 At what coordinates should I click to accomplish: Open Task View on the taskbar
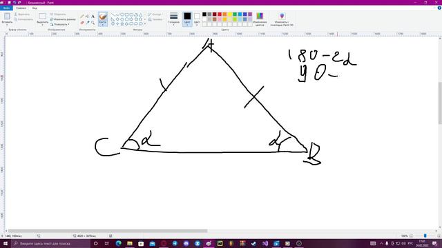[107, 243]
